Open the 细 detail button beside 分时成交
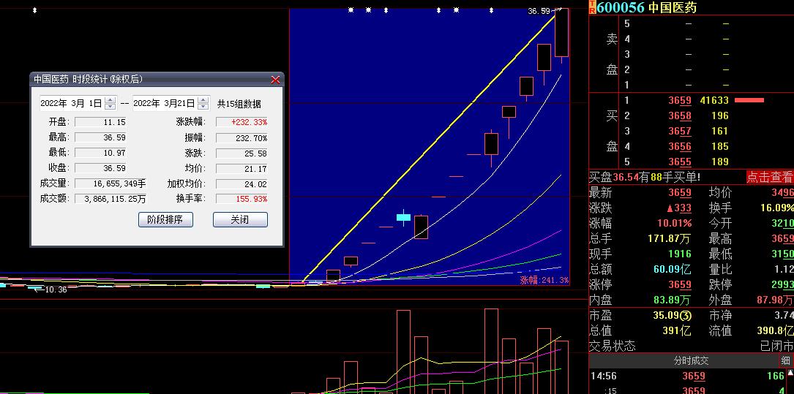The height and width of the screenshot is (394, 794). point(785,360)
